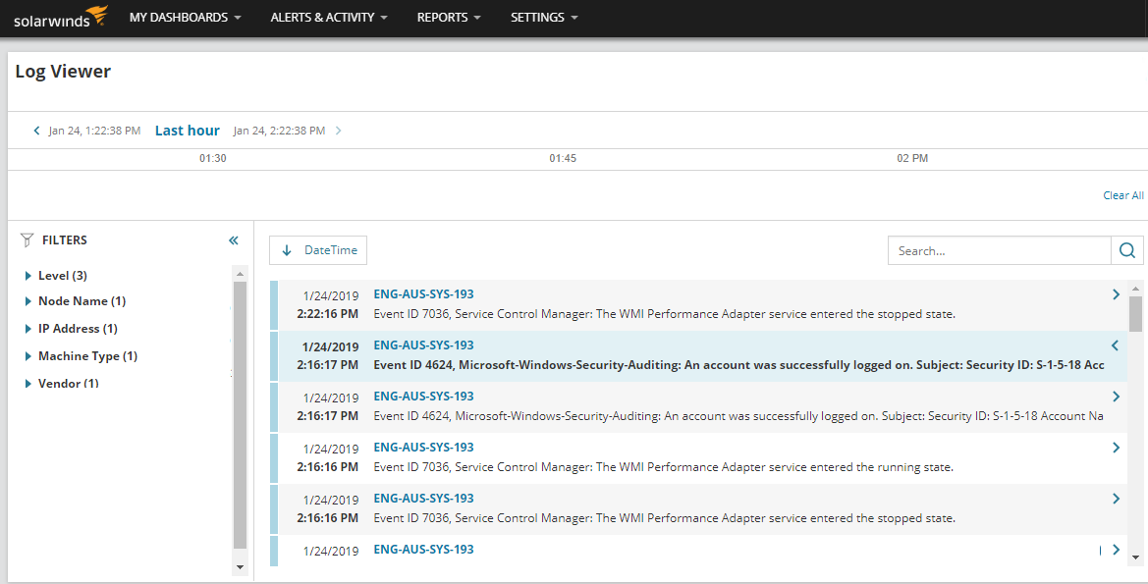Image resolution: width=1148 pixels, height=584 pixels.
Task: Expand the Level filter group
Action: (28, 276)
